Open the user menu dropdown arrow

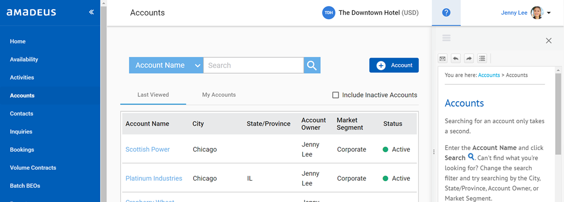549,13
